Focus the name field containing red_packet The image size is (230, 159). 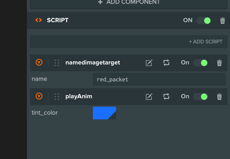tap(159, 79)
